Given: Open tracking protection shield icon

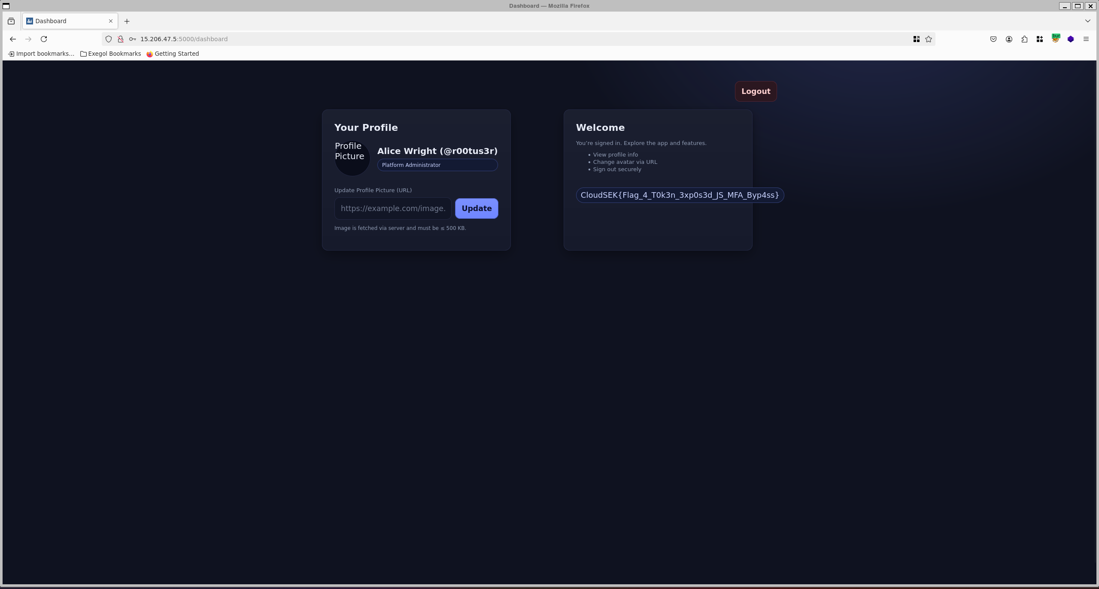Looking at the screenshot, I should click(x=109, y=39).
